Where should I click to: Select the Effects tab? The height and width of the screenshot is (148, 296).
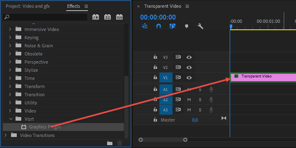pyautogui.click(x=74, y=6)
